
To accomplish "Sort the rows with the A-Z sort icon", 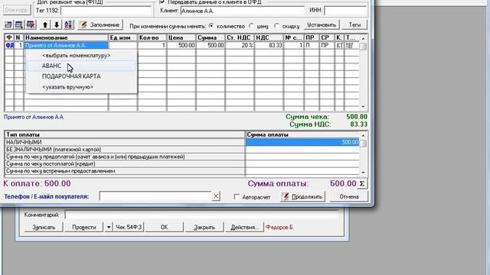I will [x=68, y=24].
